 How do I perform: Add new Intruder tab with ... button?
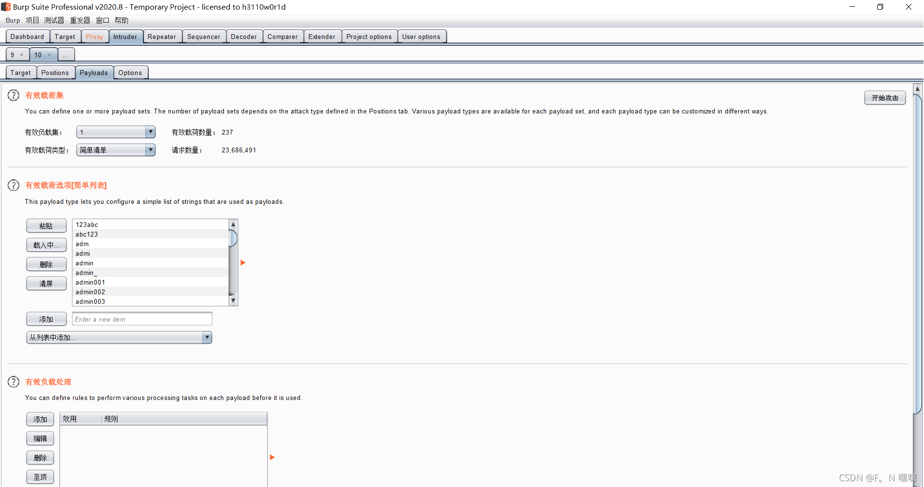[66, 55]
